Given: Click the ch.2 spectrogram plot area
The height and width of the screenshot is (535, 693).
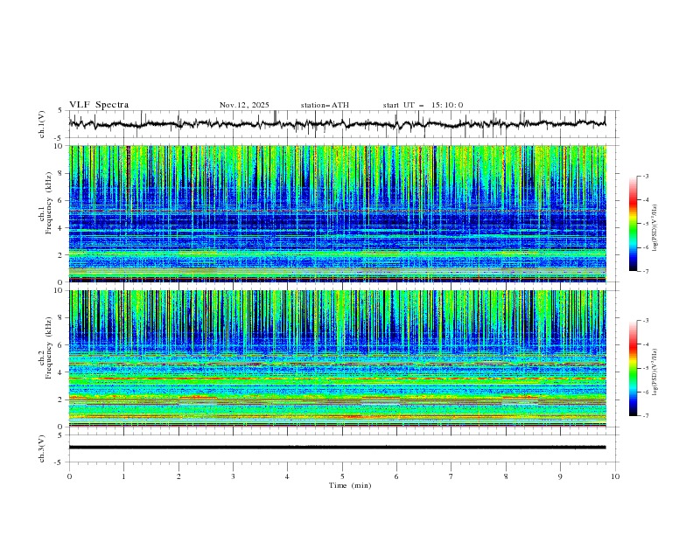Looking at the screenshot, I should click(x=337, y=358).
